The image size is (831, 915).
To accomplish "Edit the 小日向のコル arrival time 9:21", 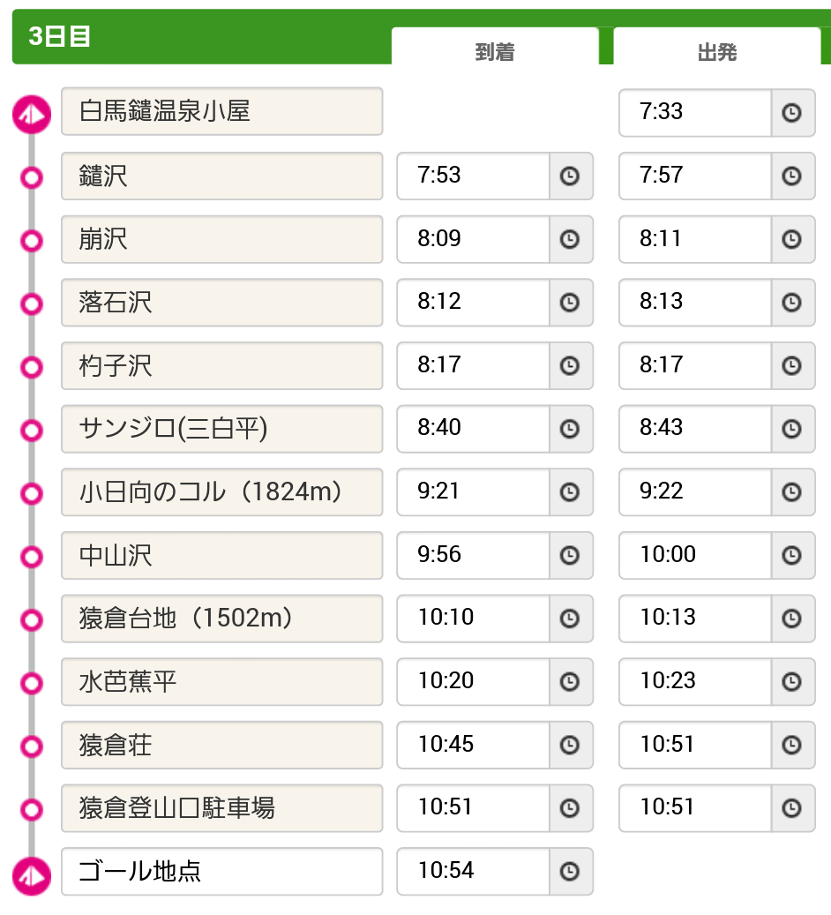I will (x=473, y=492).
